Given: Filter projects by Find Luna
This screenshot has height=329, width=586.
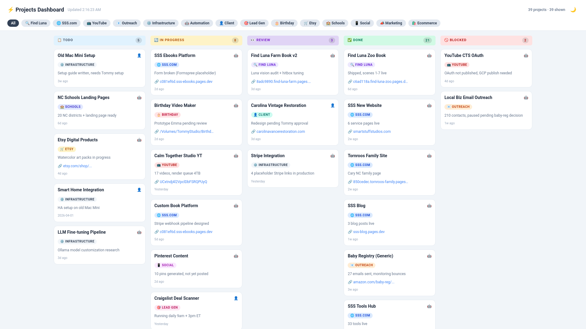Looking at the screenshot, I should (x=36, y=23).
